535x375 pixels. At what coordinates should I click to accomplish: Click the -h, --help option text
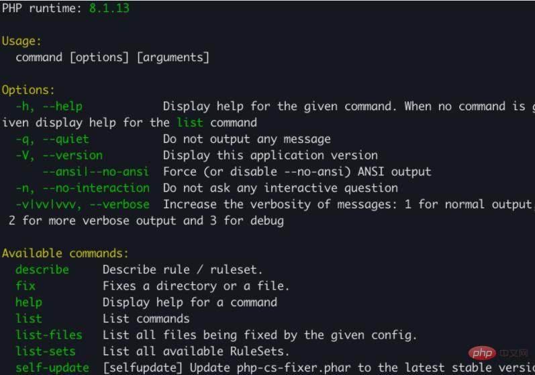pyautogui.click(x=49, y=106)
